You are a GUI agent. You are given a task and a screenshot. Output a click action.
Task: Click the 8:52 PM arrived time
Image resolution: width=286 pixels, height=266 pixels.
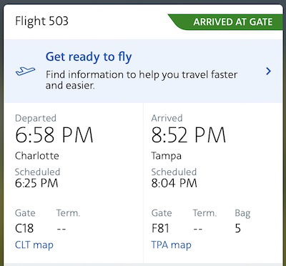[x=189, y=135]
